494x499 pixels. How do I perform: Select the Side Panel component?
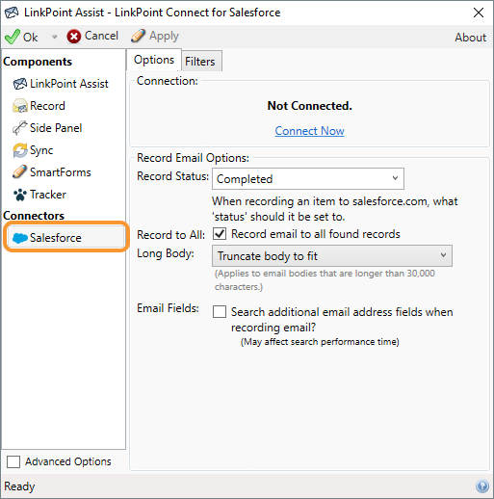coord(47,128)
